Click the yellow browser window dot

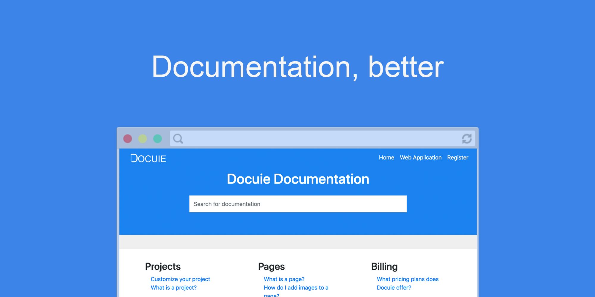[142, 138]
